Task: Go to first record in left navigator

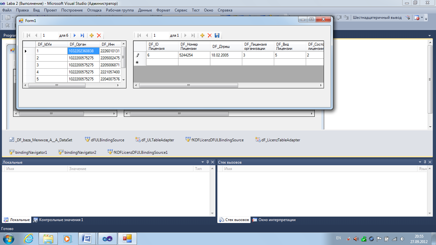Action: (x=28, y=35)
